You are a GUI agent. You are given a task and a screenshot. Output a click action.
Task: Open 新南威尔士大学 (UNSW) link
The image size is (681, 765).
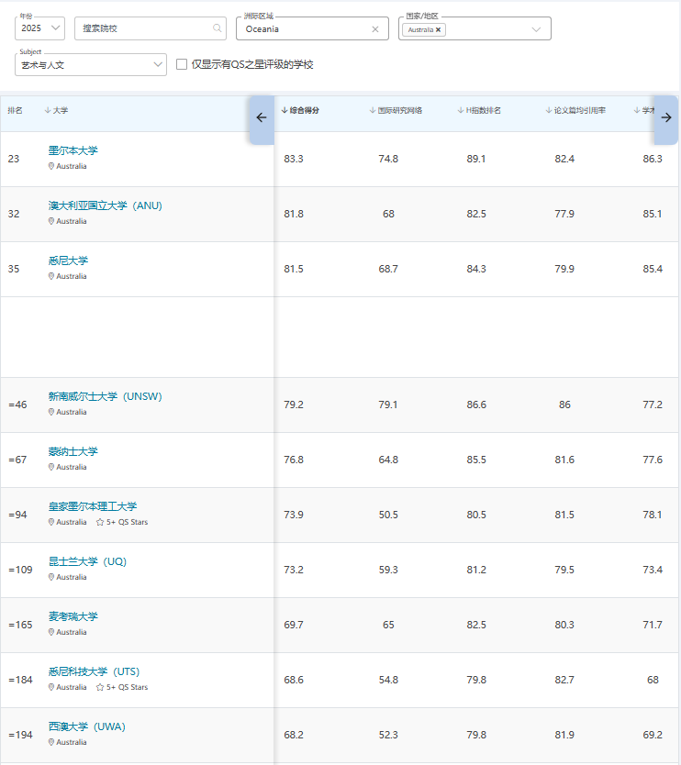pos(105,396)
